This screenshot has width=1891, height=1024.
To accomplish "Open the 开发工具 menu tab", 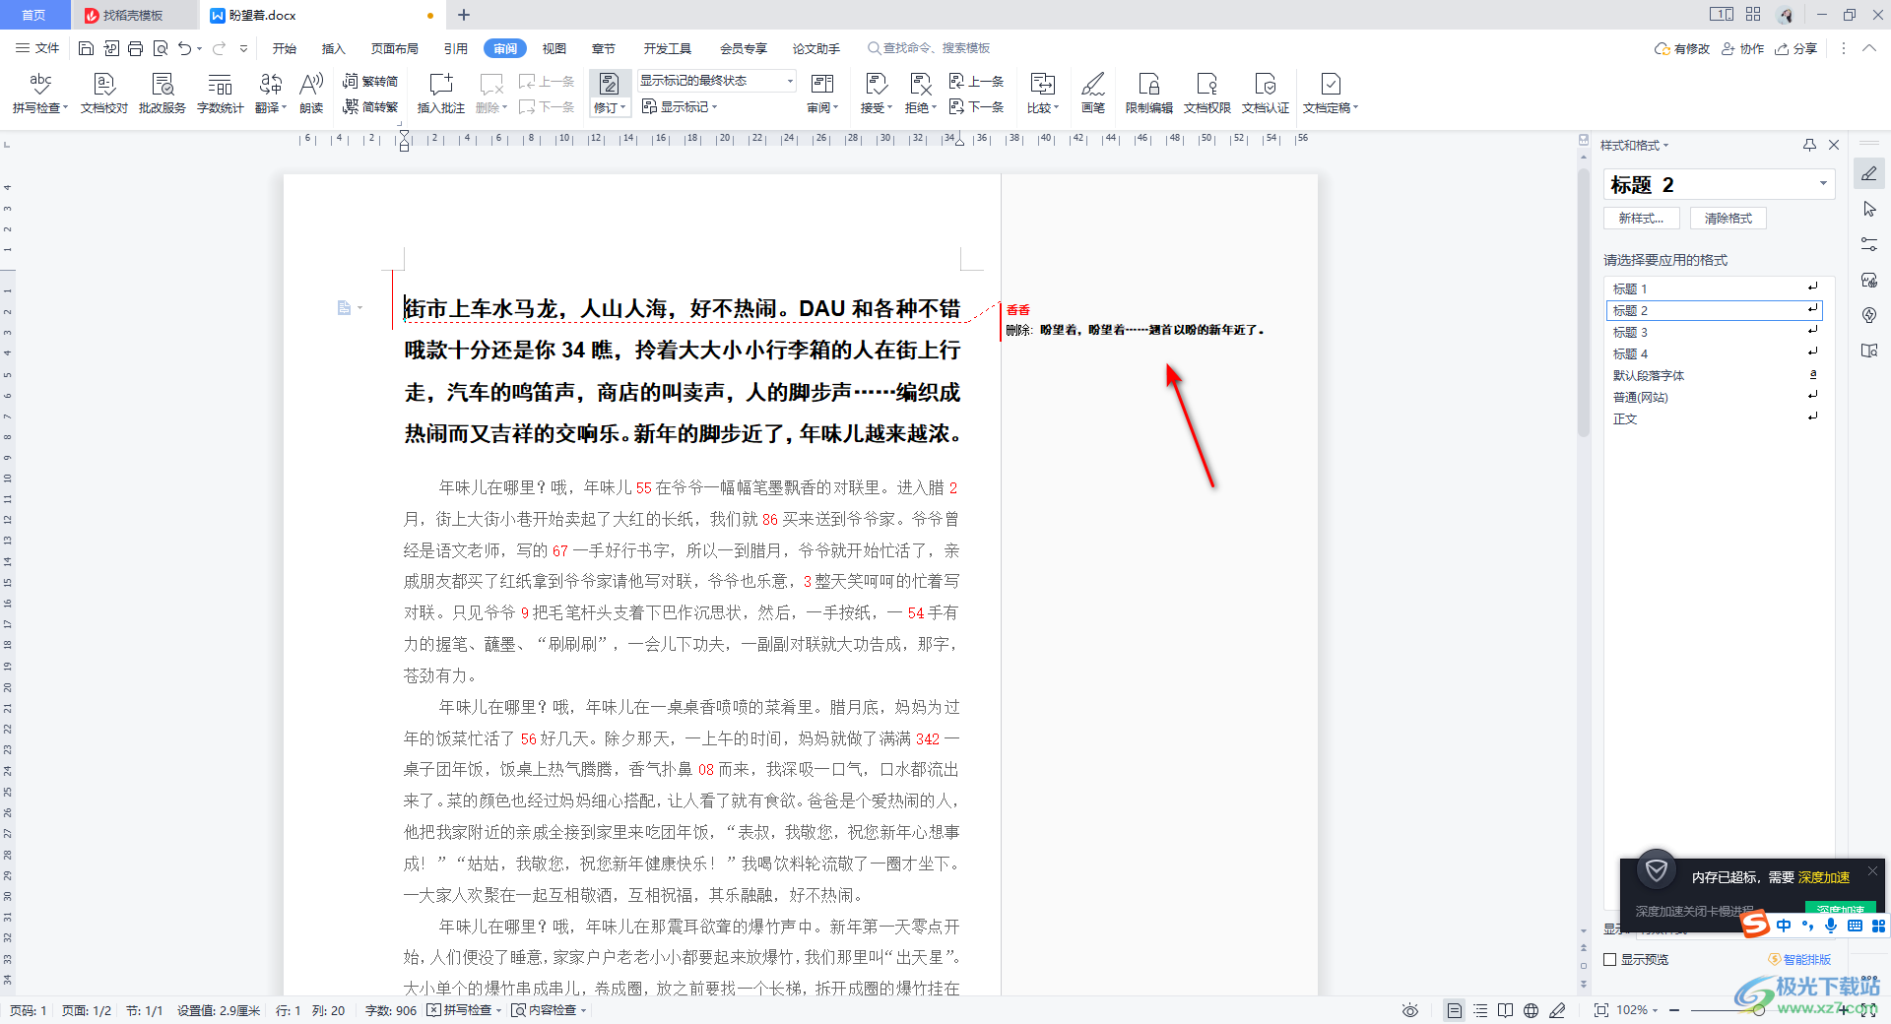I will 668,47.
